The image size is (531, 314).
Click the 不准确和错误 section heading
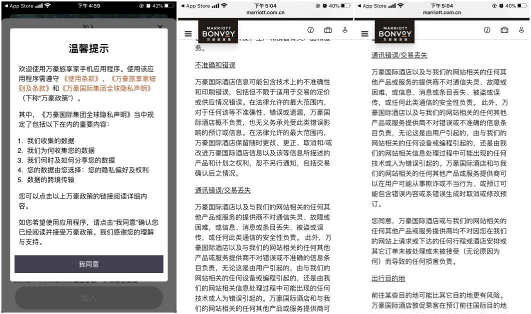215,65
